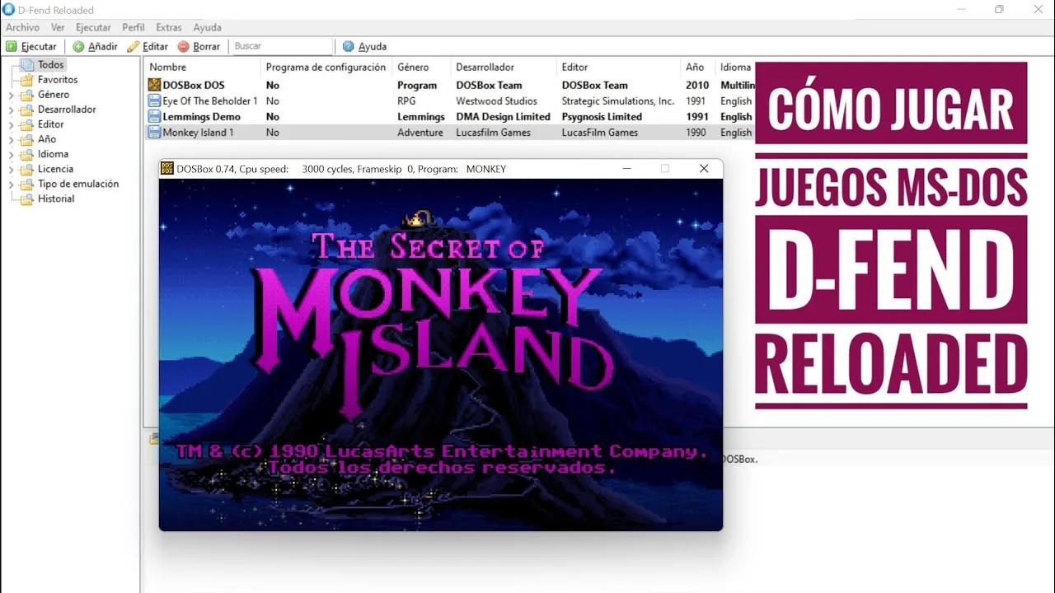The image size is (1055, 593).
Task: Select the 'DOSBox DOS' game name
Action: (x=194, y=85)
